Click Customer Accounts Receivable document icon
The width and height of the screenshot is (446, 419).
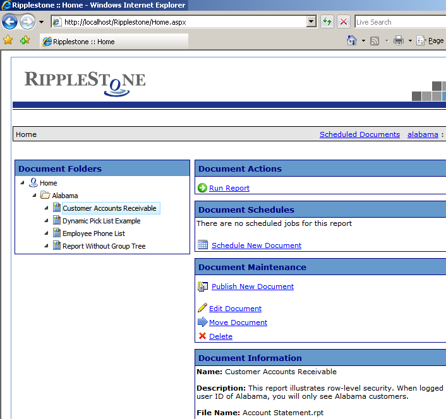pos(57,208)
